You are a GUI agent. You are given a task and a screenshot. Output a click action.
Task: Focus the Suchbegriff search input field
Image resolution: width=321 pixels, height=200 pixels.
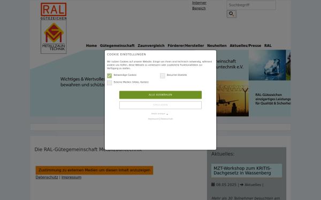[251, 5]
